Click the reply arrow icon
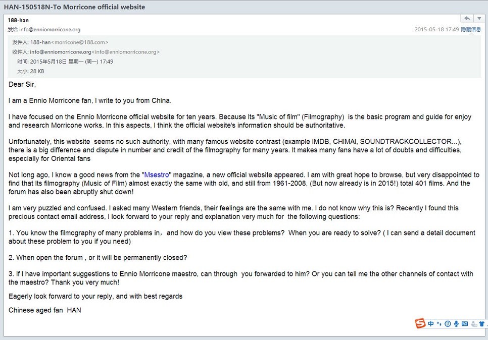The image size is (488, 340). coord(467,18)
